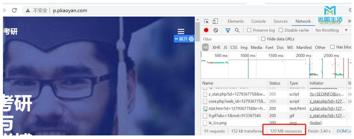The height and width of the screenshot is (139, 354).
Task: Click the image icon of stat.htm row
Action: pyautogui.click(x=205, y=109)
